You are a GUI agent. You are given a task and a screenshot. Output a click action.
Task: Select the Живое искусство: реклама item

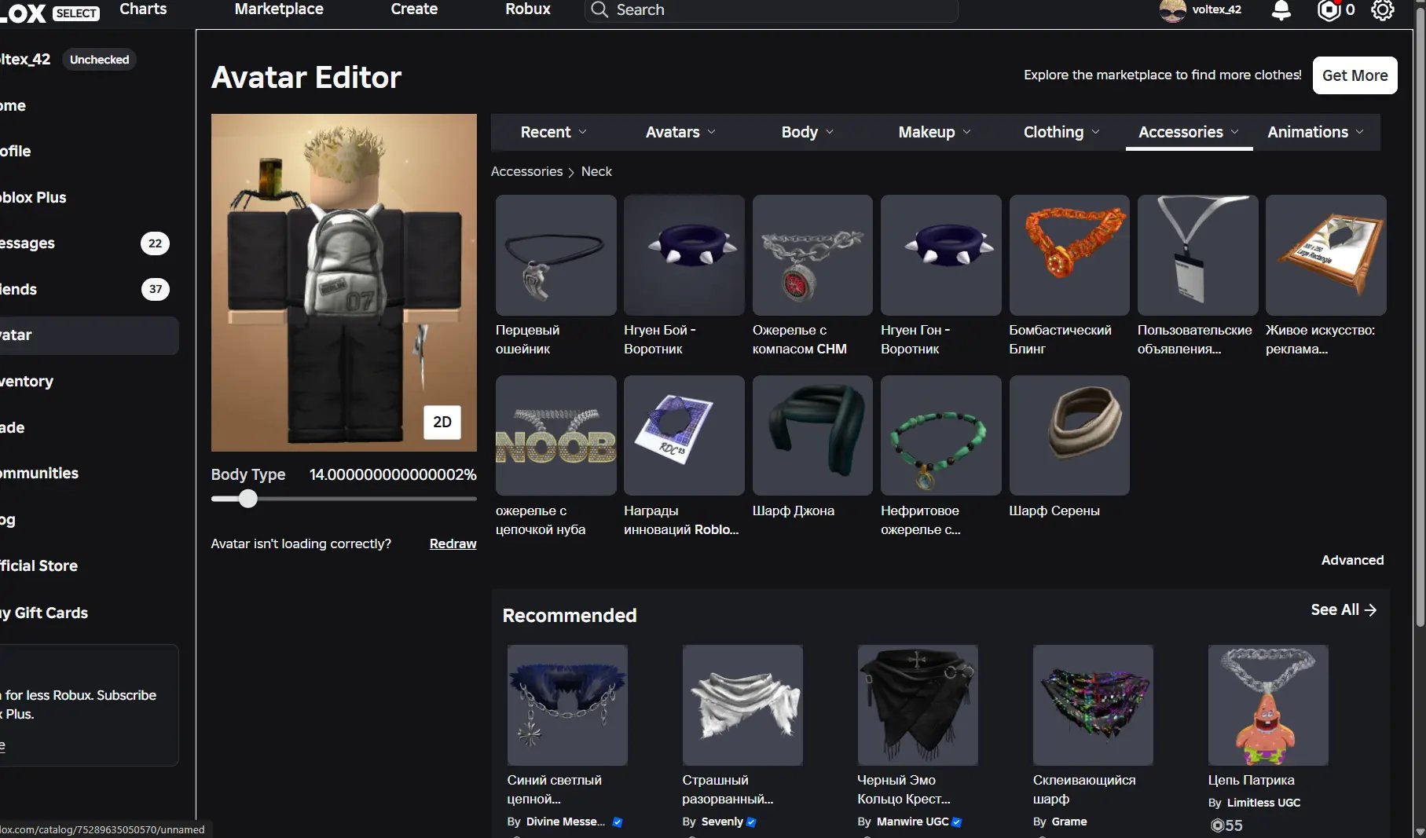coord(1325,255)
